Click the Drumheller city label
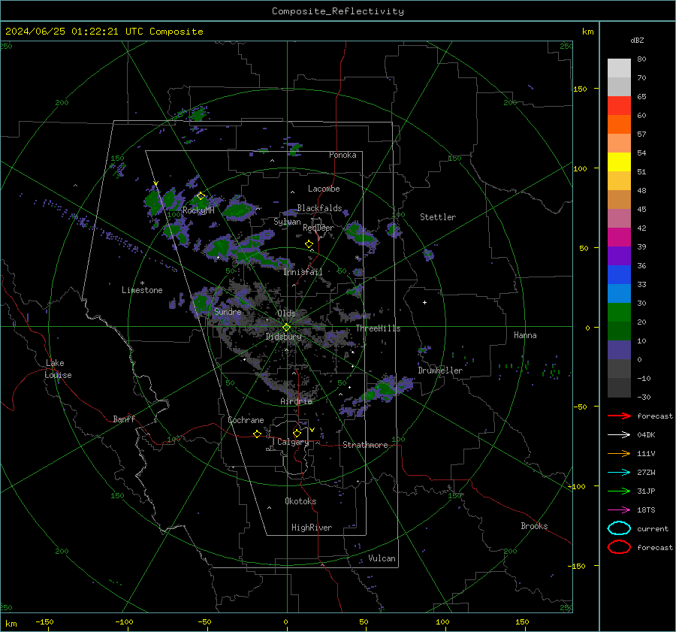The image size is (676, 632). tap(440, 370)
